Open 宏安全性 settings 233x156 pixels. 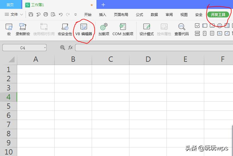65,29
